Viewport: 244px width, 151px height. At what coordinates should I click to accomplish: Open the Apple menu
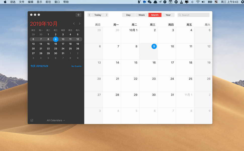coord(5,2)
